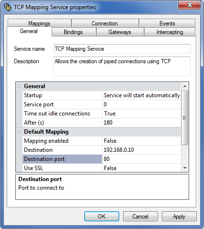The height and width of the screenshot is (229, 204).
Task: Click the gear icon in title bar
Action: click(7, 7)
